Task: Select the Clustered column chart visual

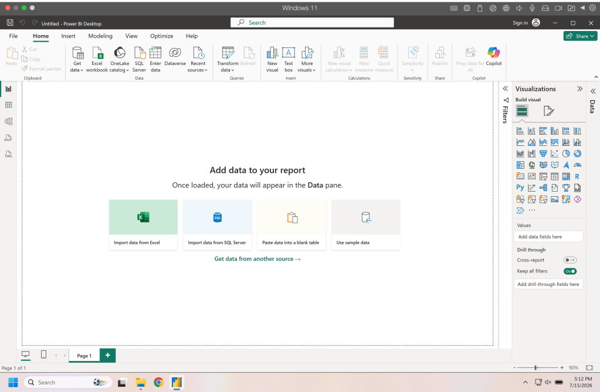Action: pyautogui.click(x=554, y=131)
